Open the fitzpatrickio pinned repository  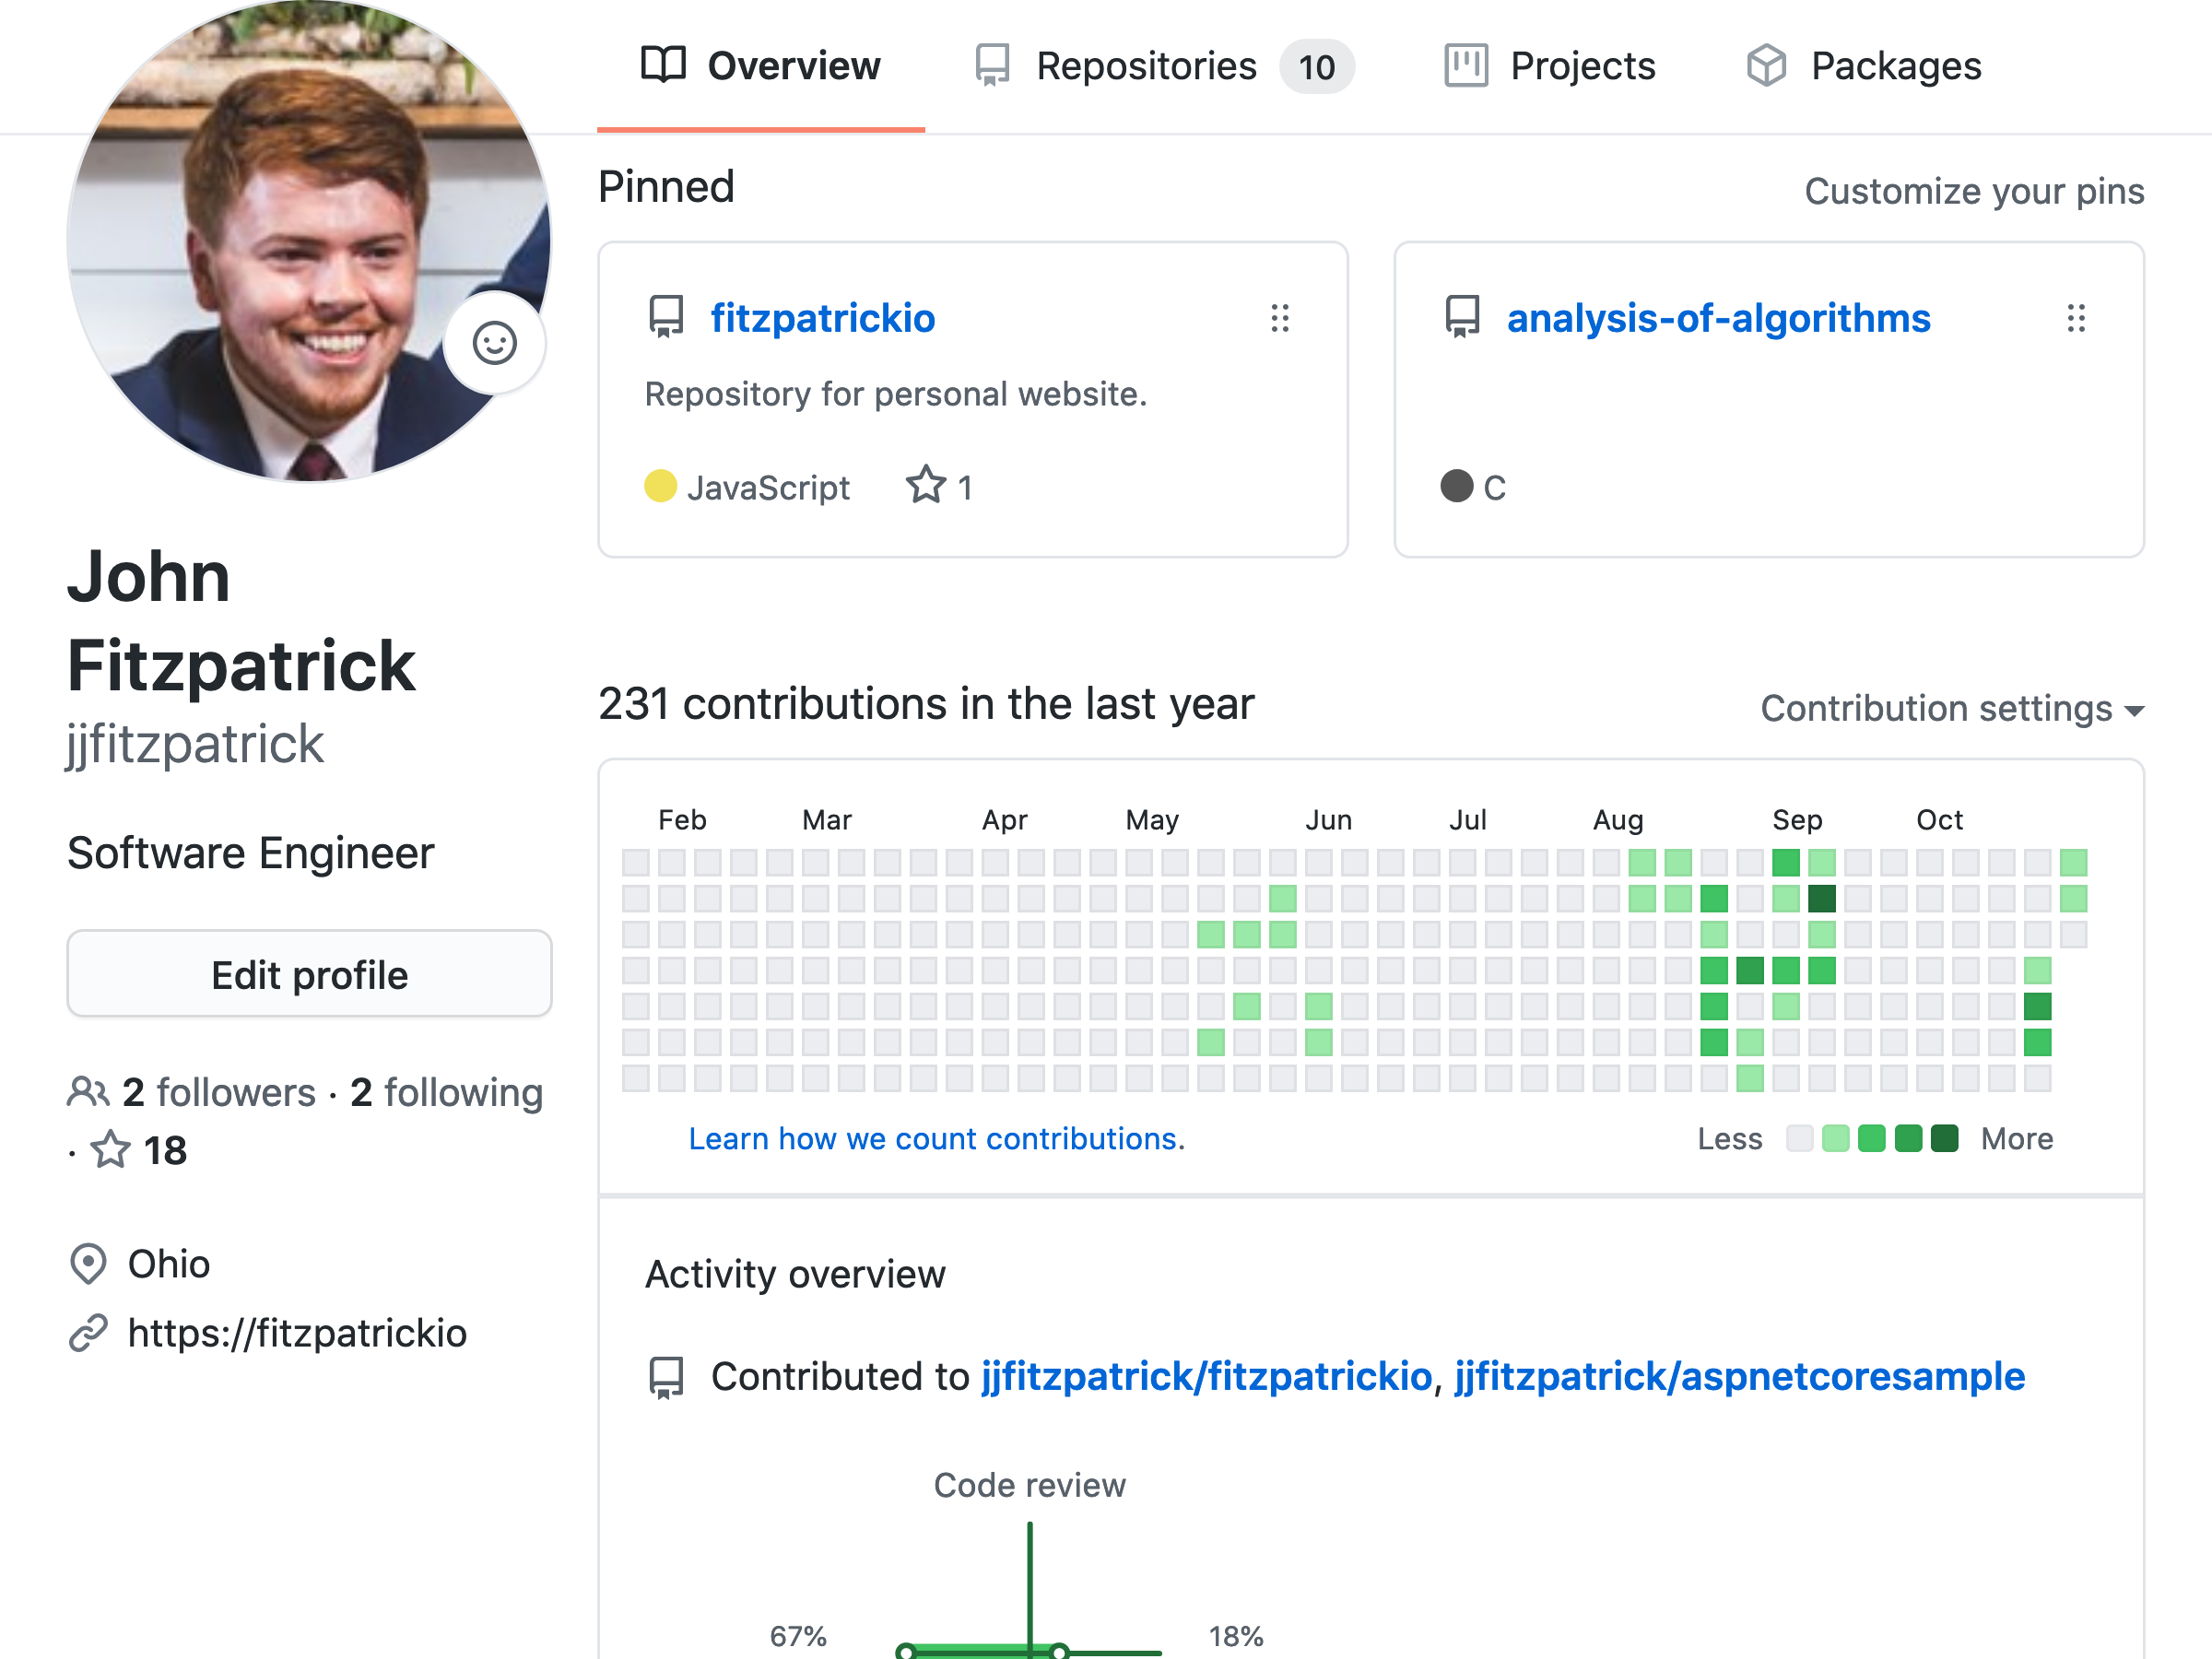(x=823, y=318)
